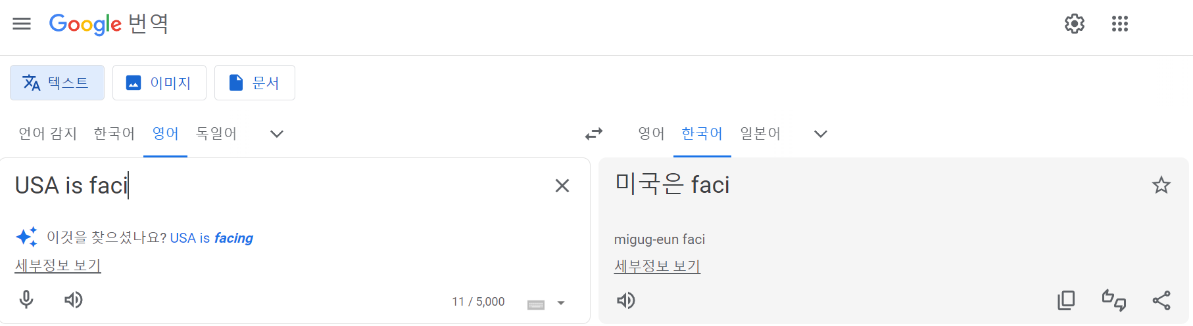Open the settings gear
The width and height of the screenshot is (1193, 326).
tap(1074, 24)
